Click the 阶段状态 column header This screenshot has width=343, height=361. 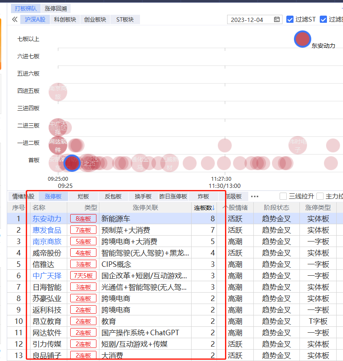(276, 208)
